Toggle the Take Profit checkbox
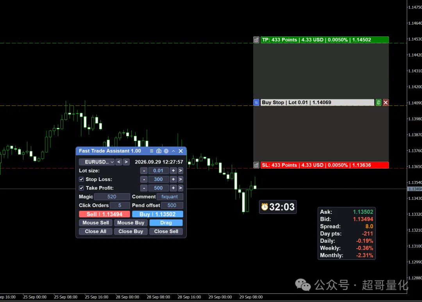 pyautogui.click(x=81, y=188)
